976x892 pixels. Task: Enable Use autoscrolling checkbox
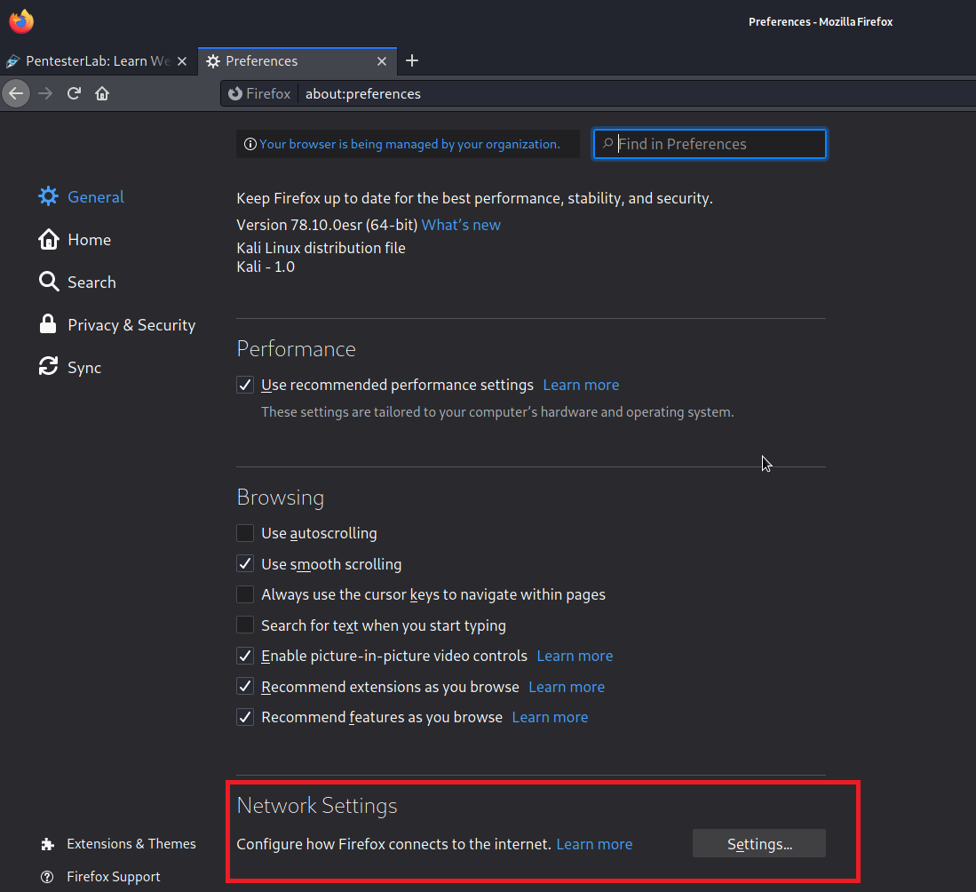(x=245, y=533)
